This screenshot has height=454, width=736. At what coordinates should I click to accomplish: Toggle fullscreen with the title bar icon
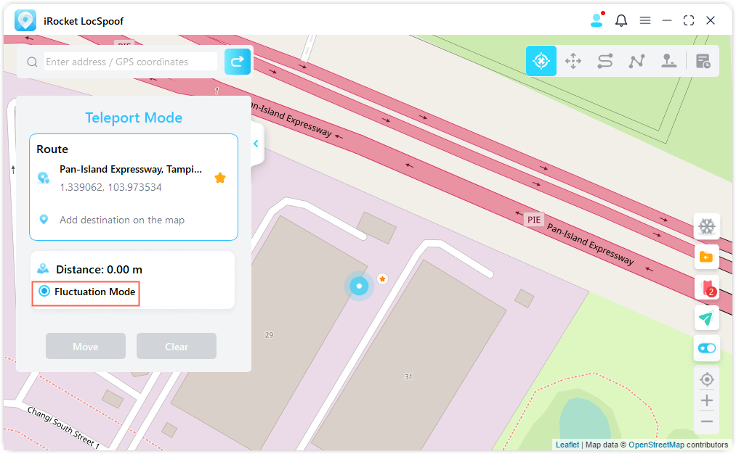(689, 20)
